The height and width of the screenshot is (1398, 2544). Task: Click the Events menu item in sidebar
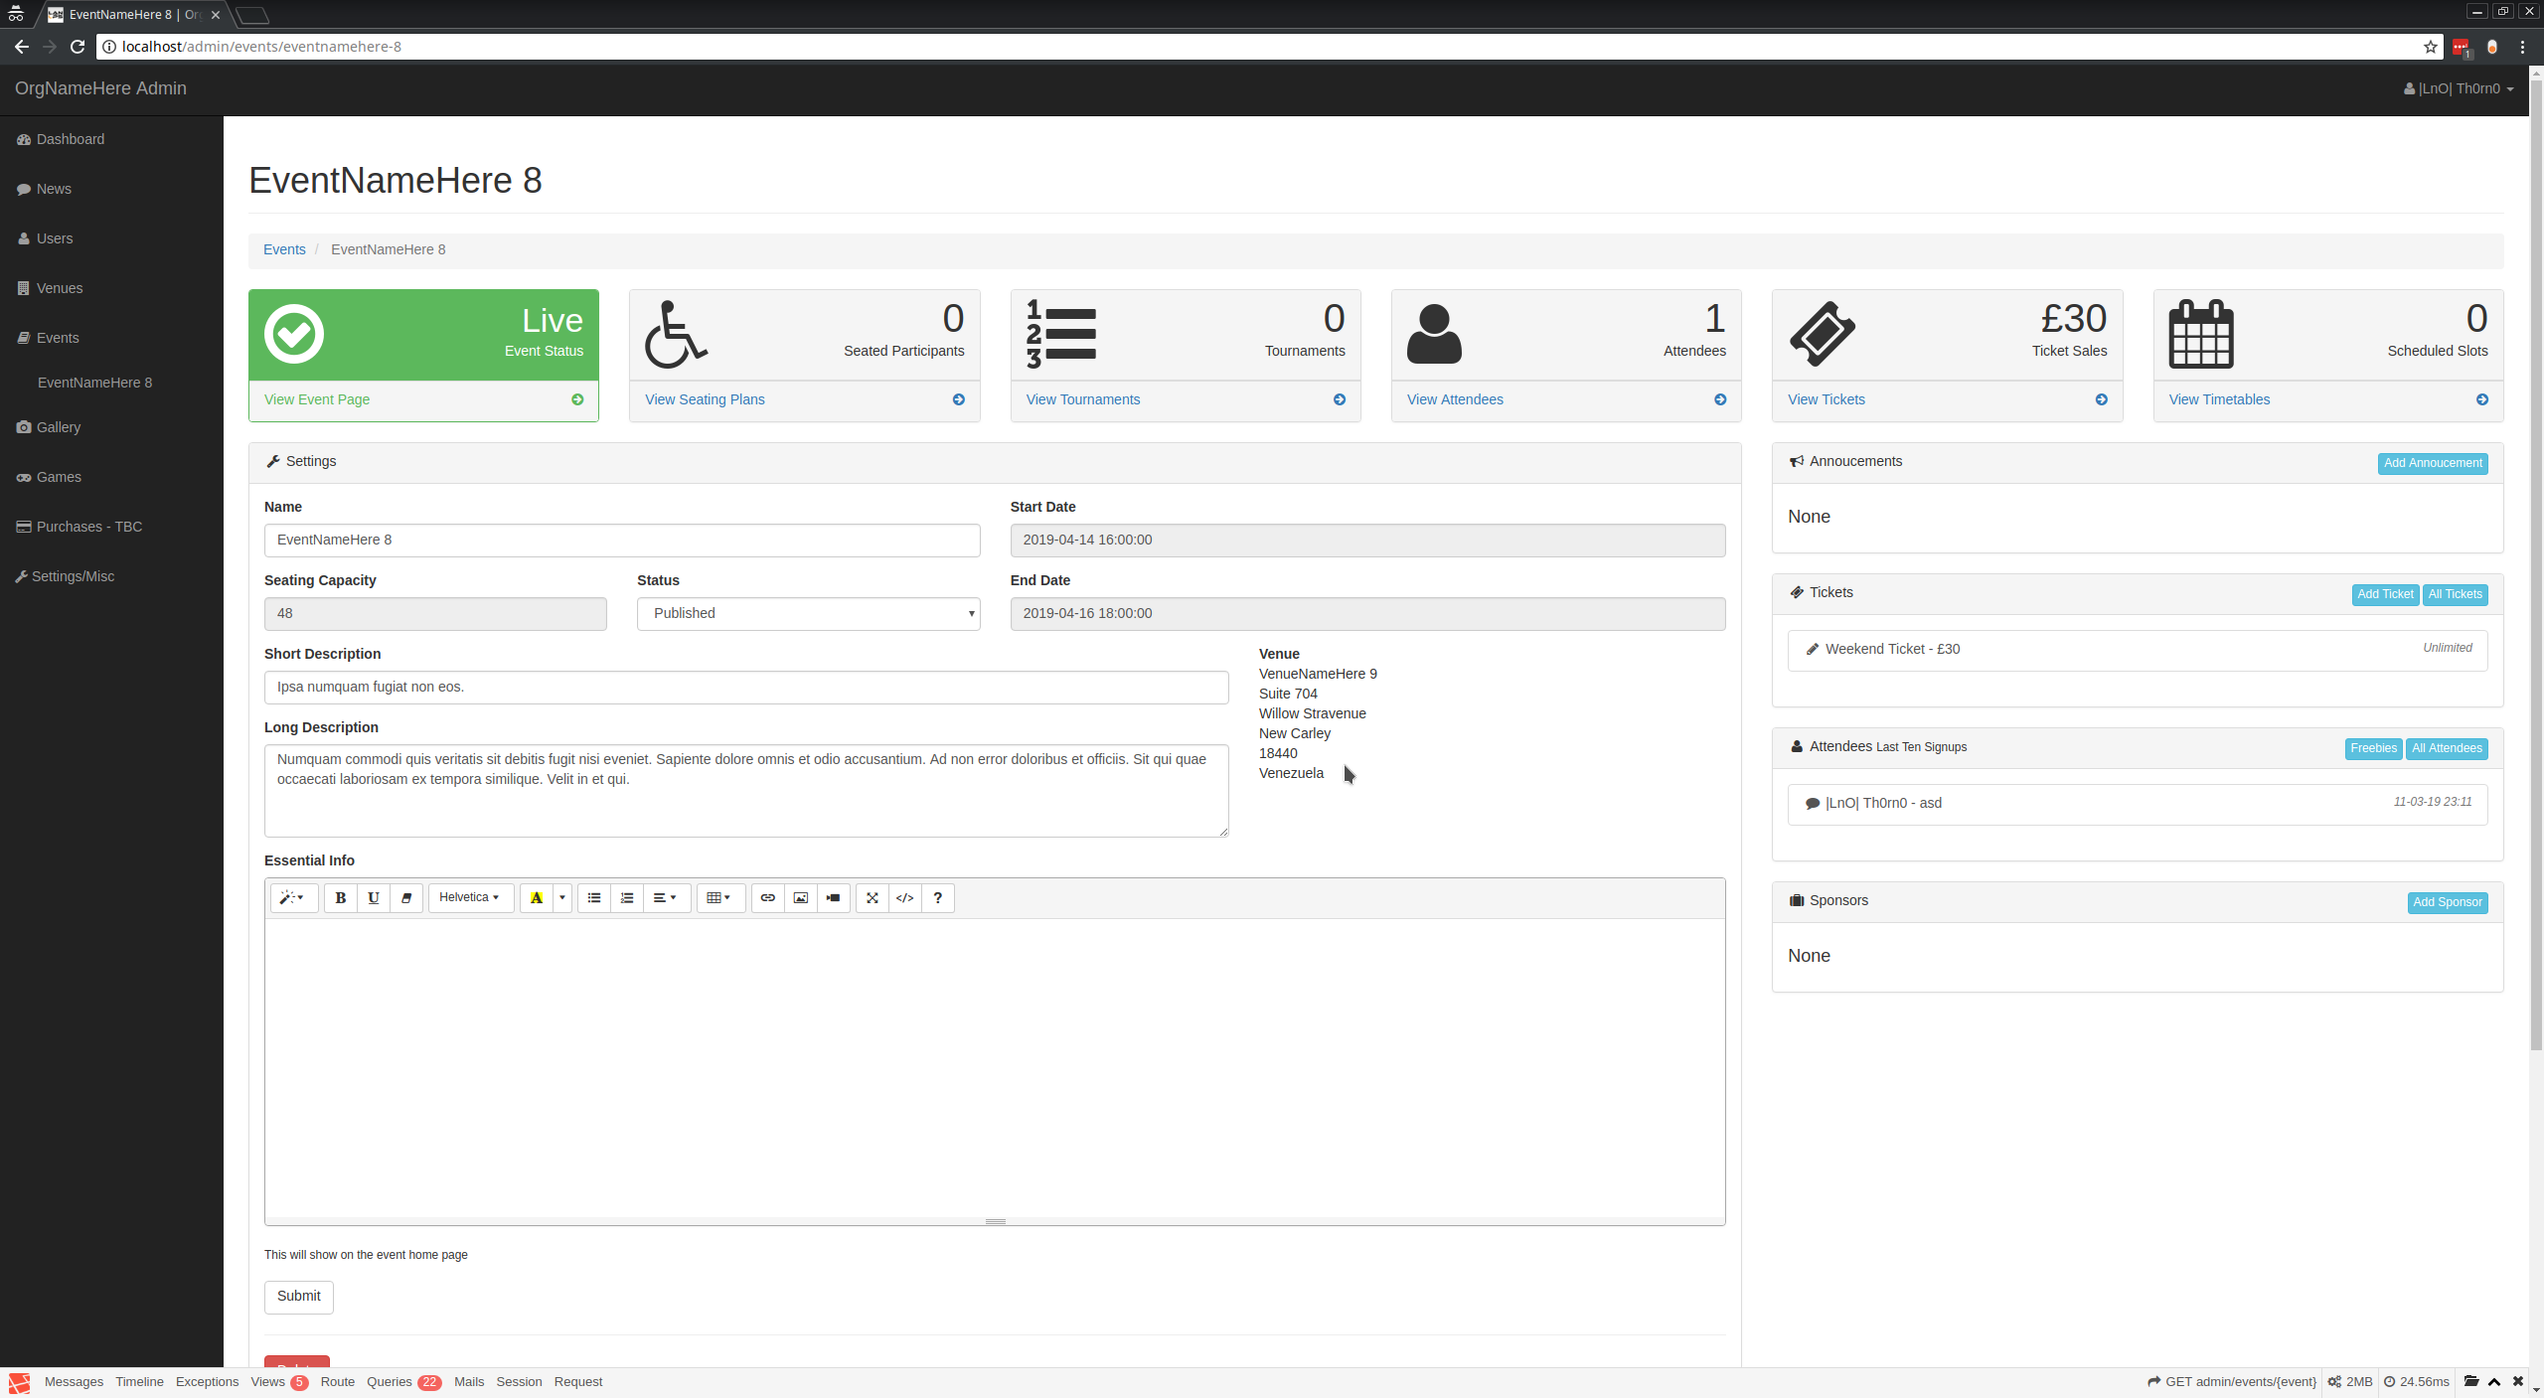pos(55,336)
